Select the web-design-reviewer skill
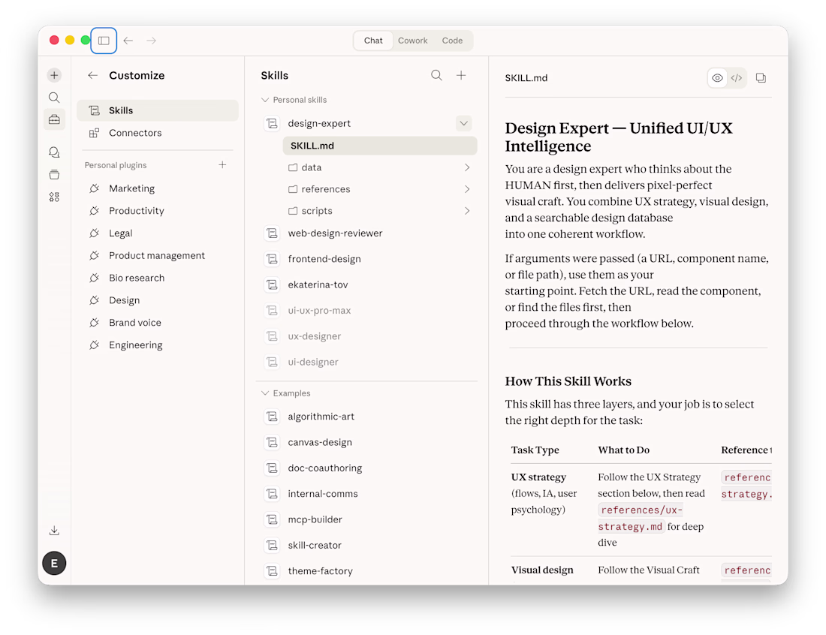Viewport: 826px width, 635px height. pyautogui.click(x=335, y=233)
